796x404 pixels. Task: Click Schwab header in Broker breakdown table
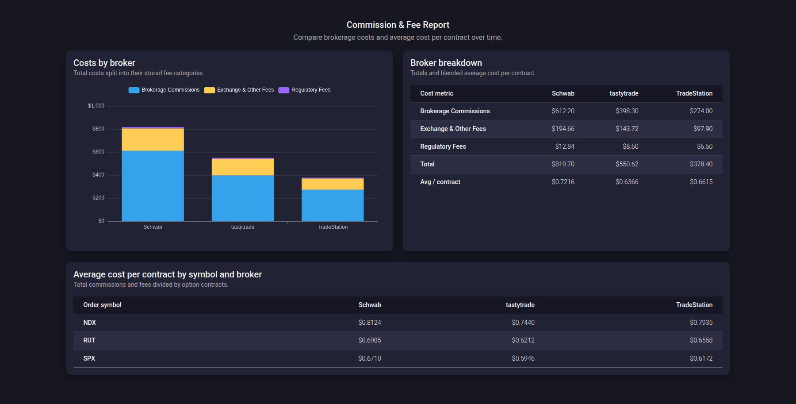[x=563, y=93]
